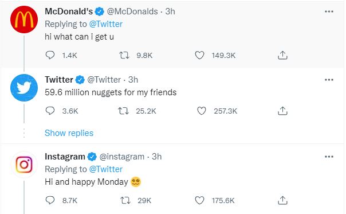Image resolution: width=346 pixels, height=214 pixels.
Task: Like Instagram's happy Monday tweet
Action: pyautogui.click(x=199, y=200)
